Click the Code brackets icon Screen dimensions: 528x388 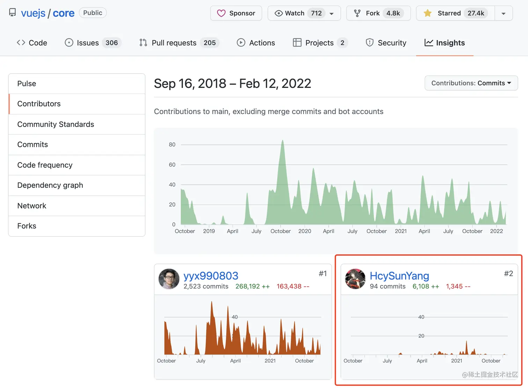point(21,43)
